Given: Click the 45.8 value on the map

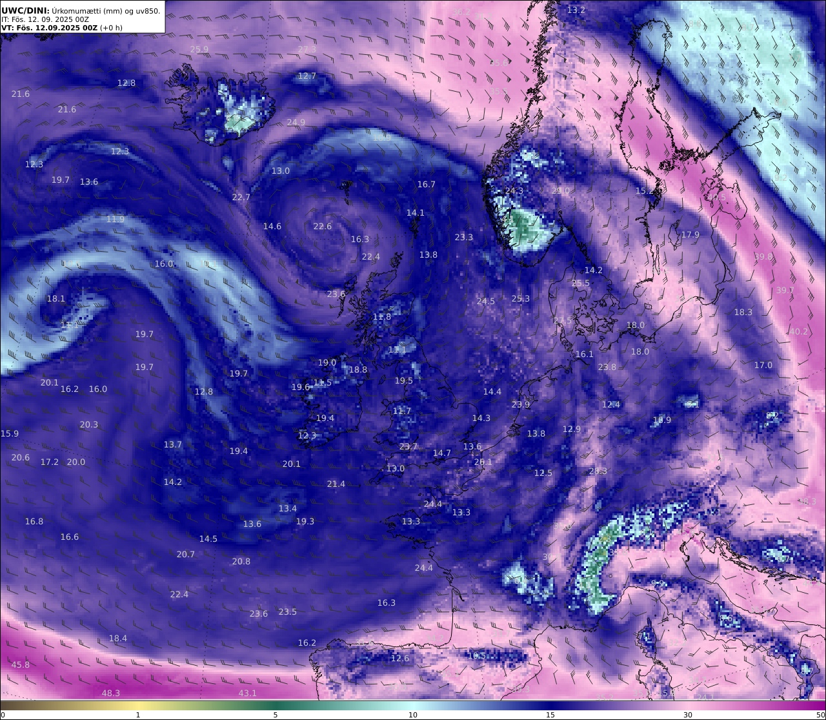Looking at the screenshot, I should tap(21, 665).
